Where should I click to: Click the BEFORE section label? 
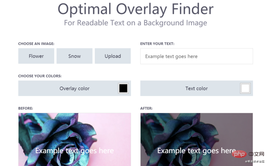(x=26, y=108)
